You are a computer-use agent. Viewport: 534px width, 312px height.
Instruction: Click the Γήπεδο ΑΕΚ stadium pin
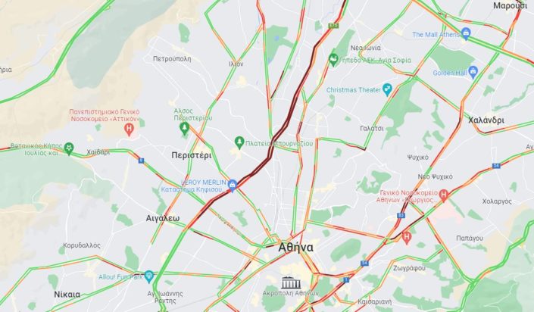coord(333,60)
